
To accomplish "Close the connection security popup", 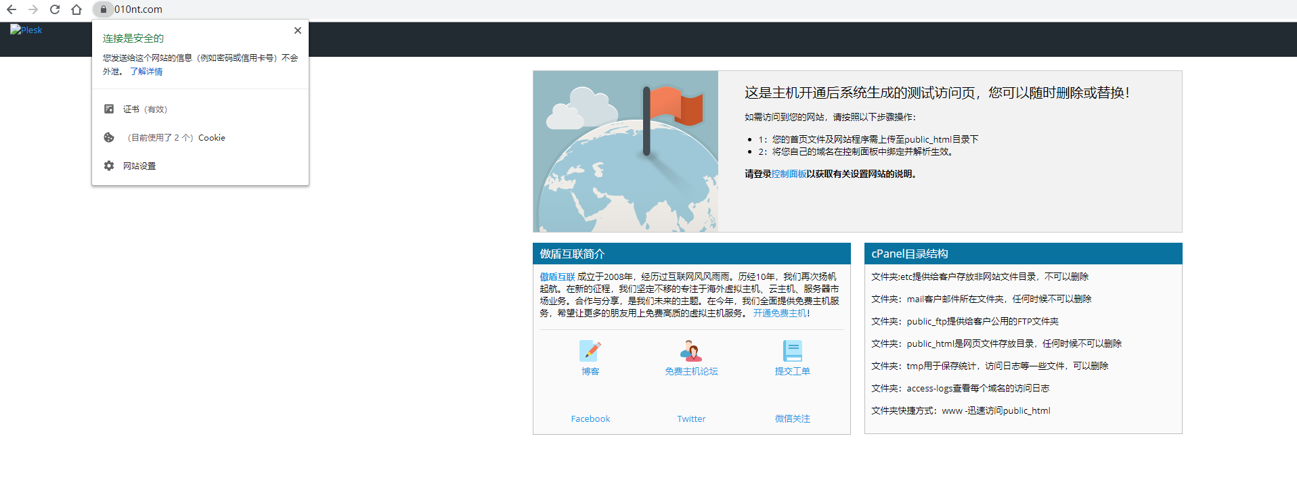I will [298, 30].
